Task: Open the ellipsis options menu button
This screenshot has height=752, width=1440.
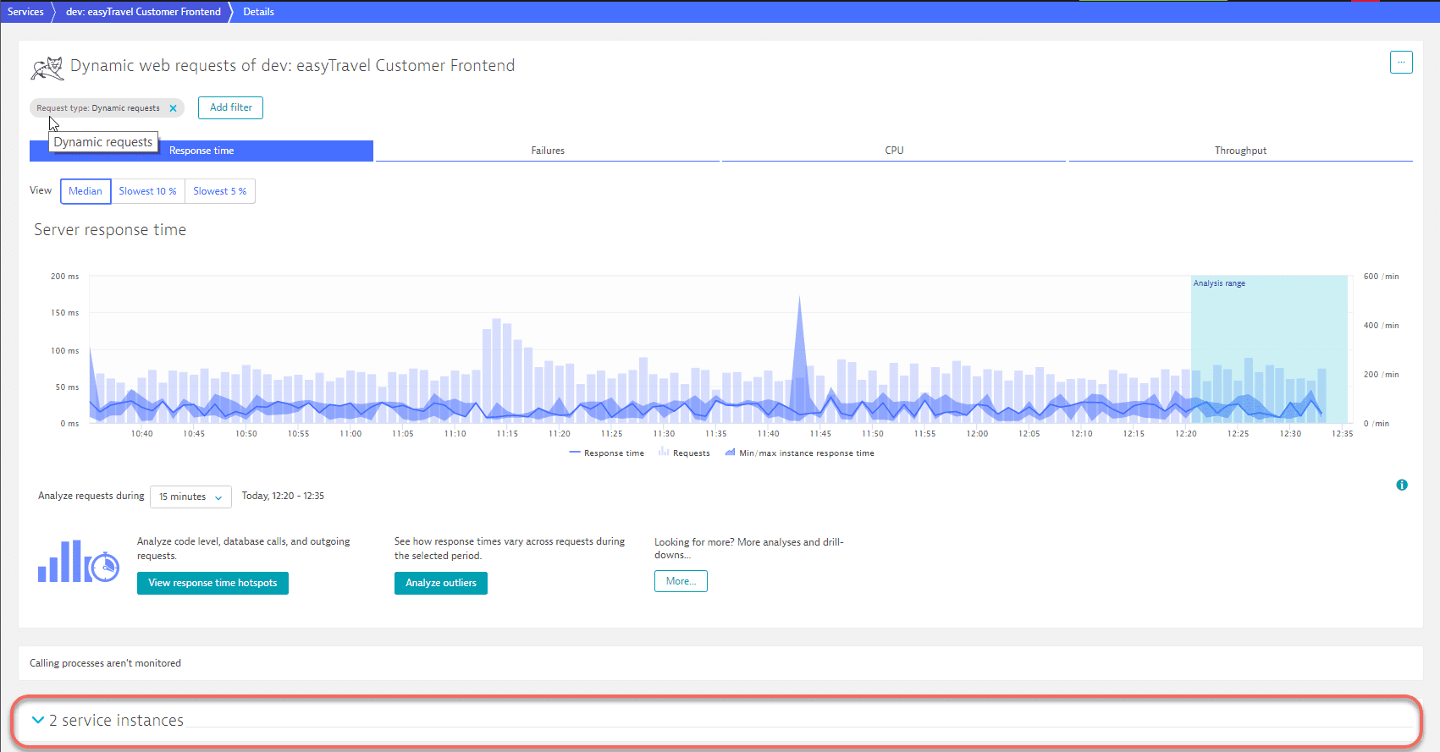Action: (1401, 63)
